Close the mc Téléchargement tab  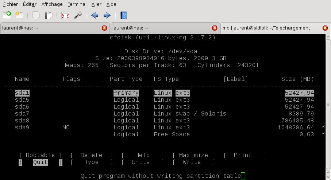coord(325,28)
